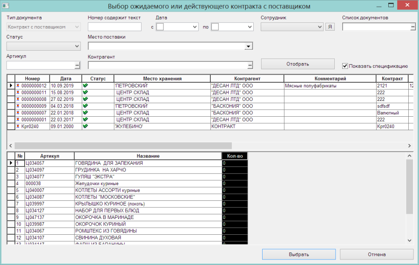Toggle the start date 'с' checkbox
This screenshot has height=265, width=419.
(160, 26)
